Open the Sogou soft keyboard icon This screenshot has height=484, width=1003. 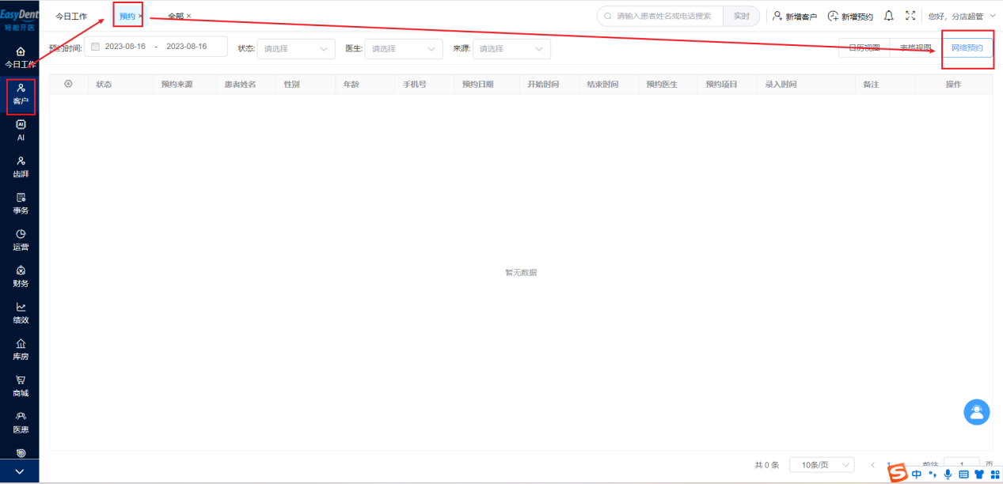point(963,475)
